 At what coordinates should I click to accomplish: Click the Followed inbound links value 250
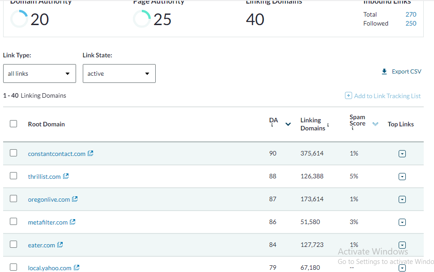(x=411, y=24)
